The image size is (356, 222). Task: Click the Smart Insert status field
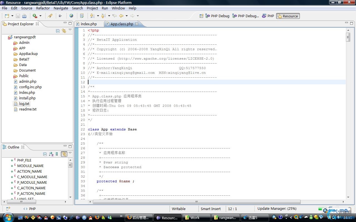pyautogui.click(x=211, y=209)
